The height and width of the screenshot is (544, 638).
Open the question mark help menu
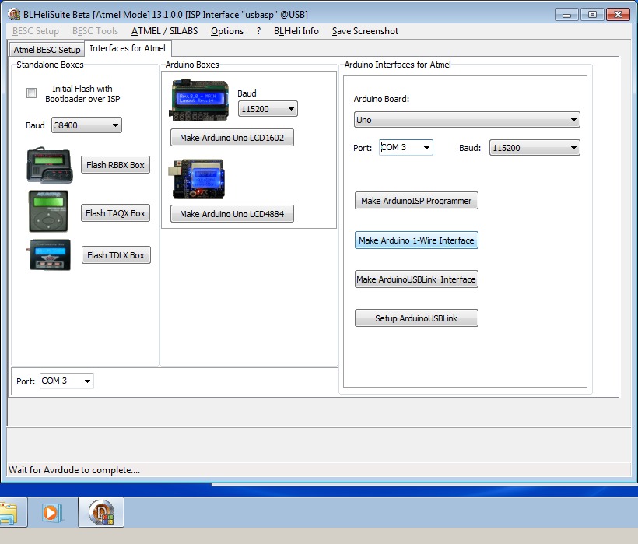tap(259, 31)
